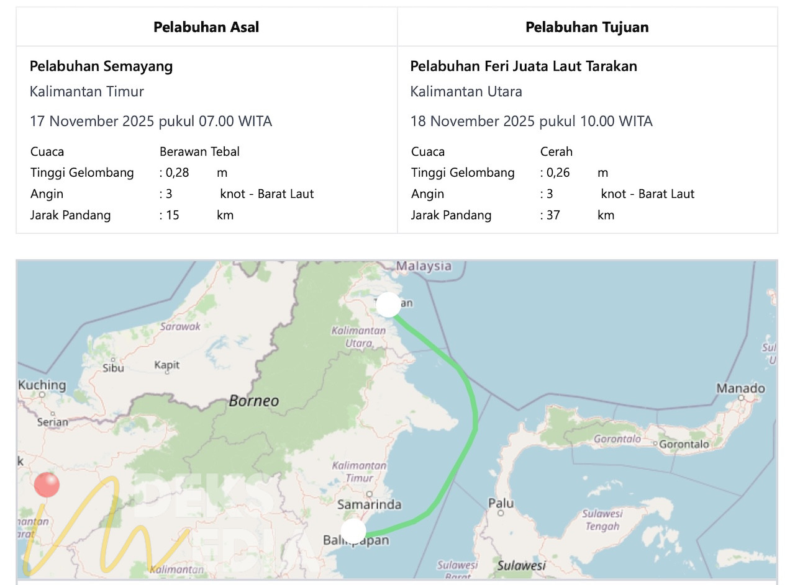This screenshot has width=795, height=585.
Task: Click the Manado city label
Action: pos(740,388)
